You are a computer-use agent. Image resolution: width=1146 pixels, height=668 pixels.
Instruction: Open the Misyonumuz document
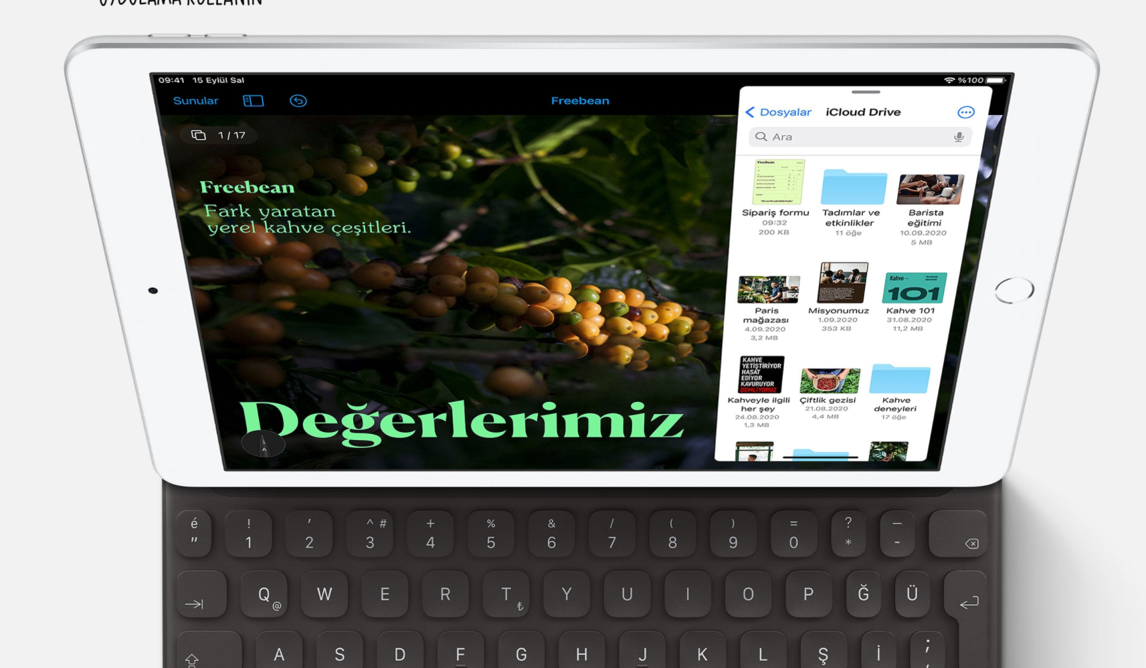(839, 298)
